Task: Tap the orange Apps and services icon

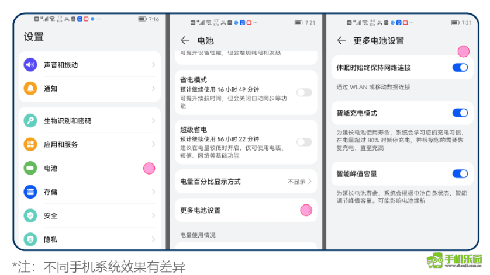Action: [30, 145]
